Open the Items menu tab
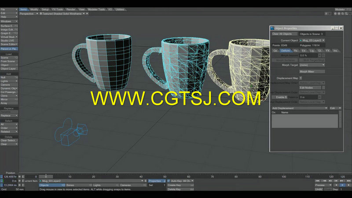 [24, 9]
